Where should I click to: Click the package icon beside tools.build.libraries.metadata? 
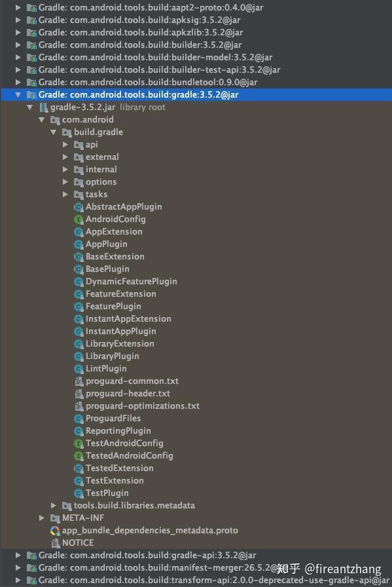pyautogui.click(x=67, y=506)
